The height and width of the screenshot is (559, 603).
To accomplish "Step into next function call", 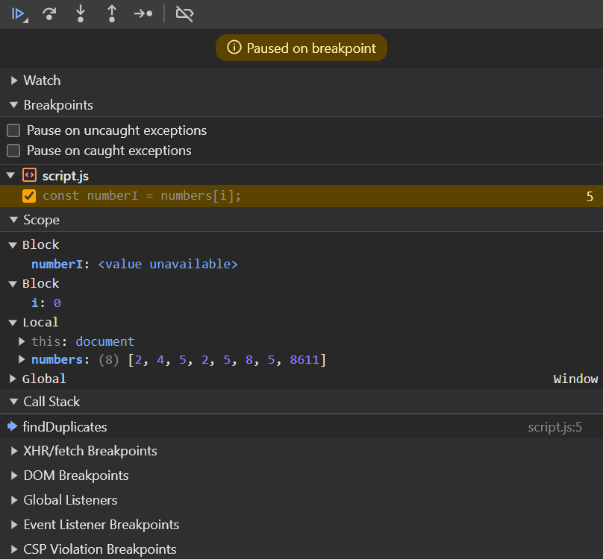I will 81,13.
